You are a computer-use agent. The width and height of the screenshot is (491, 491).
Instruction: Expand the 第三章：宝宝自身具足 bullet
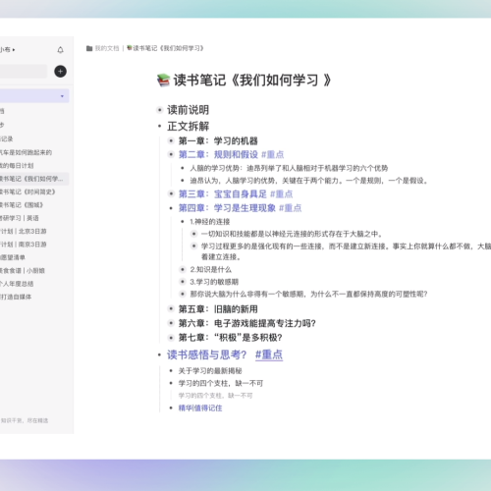171,193
